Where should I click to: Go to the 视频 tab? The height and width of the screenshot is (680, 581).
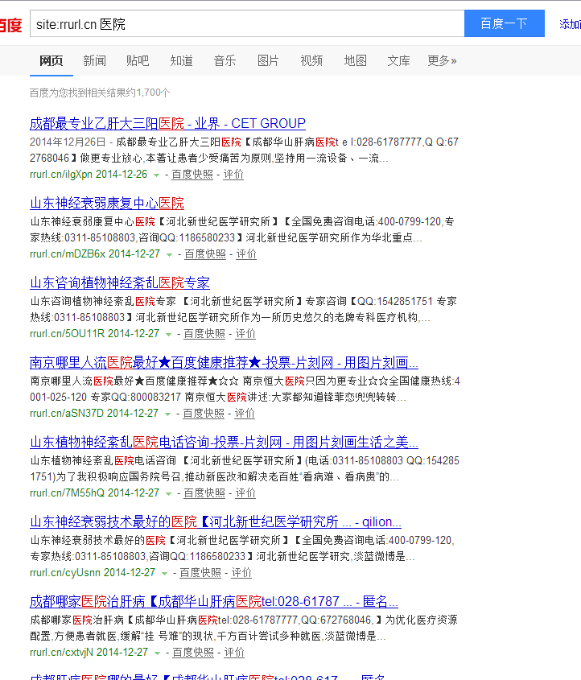coord(311,60)
